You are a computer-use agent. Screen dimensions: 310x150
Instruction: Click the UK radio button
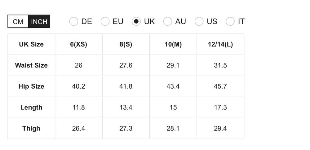click(x=136, y=22)
